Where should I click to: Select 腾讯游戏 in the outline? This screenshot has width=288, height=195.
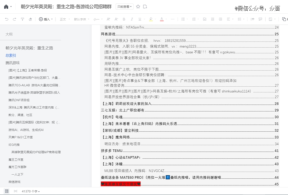pyautogui.click(x=13, y=63)
